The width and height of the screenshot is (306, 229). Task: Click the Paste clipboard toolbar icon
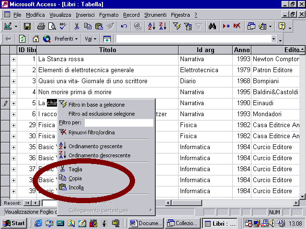coord(99,26)
